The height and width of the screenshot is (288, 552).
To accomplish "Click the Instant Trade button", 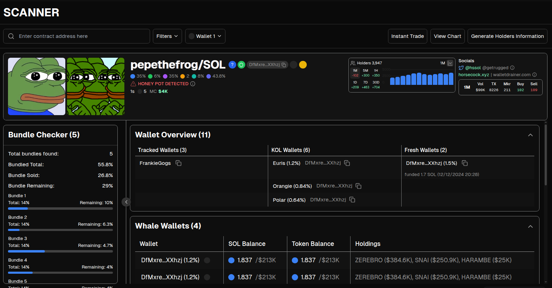I will pyautogui.click(x=407, y=36).
